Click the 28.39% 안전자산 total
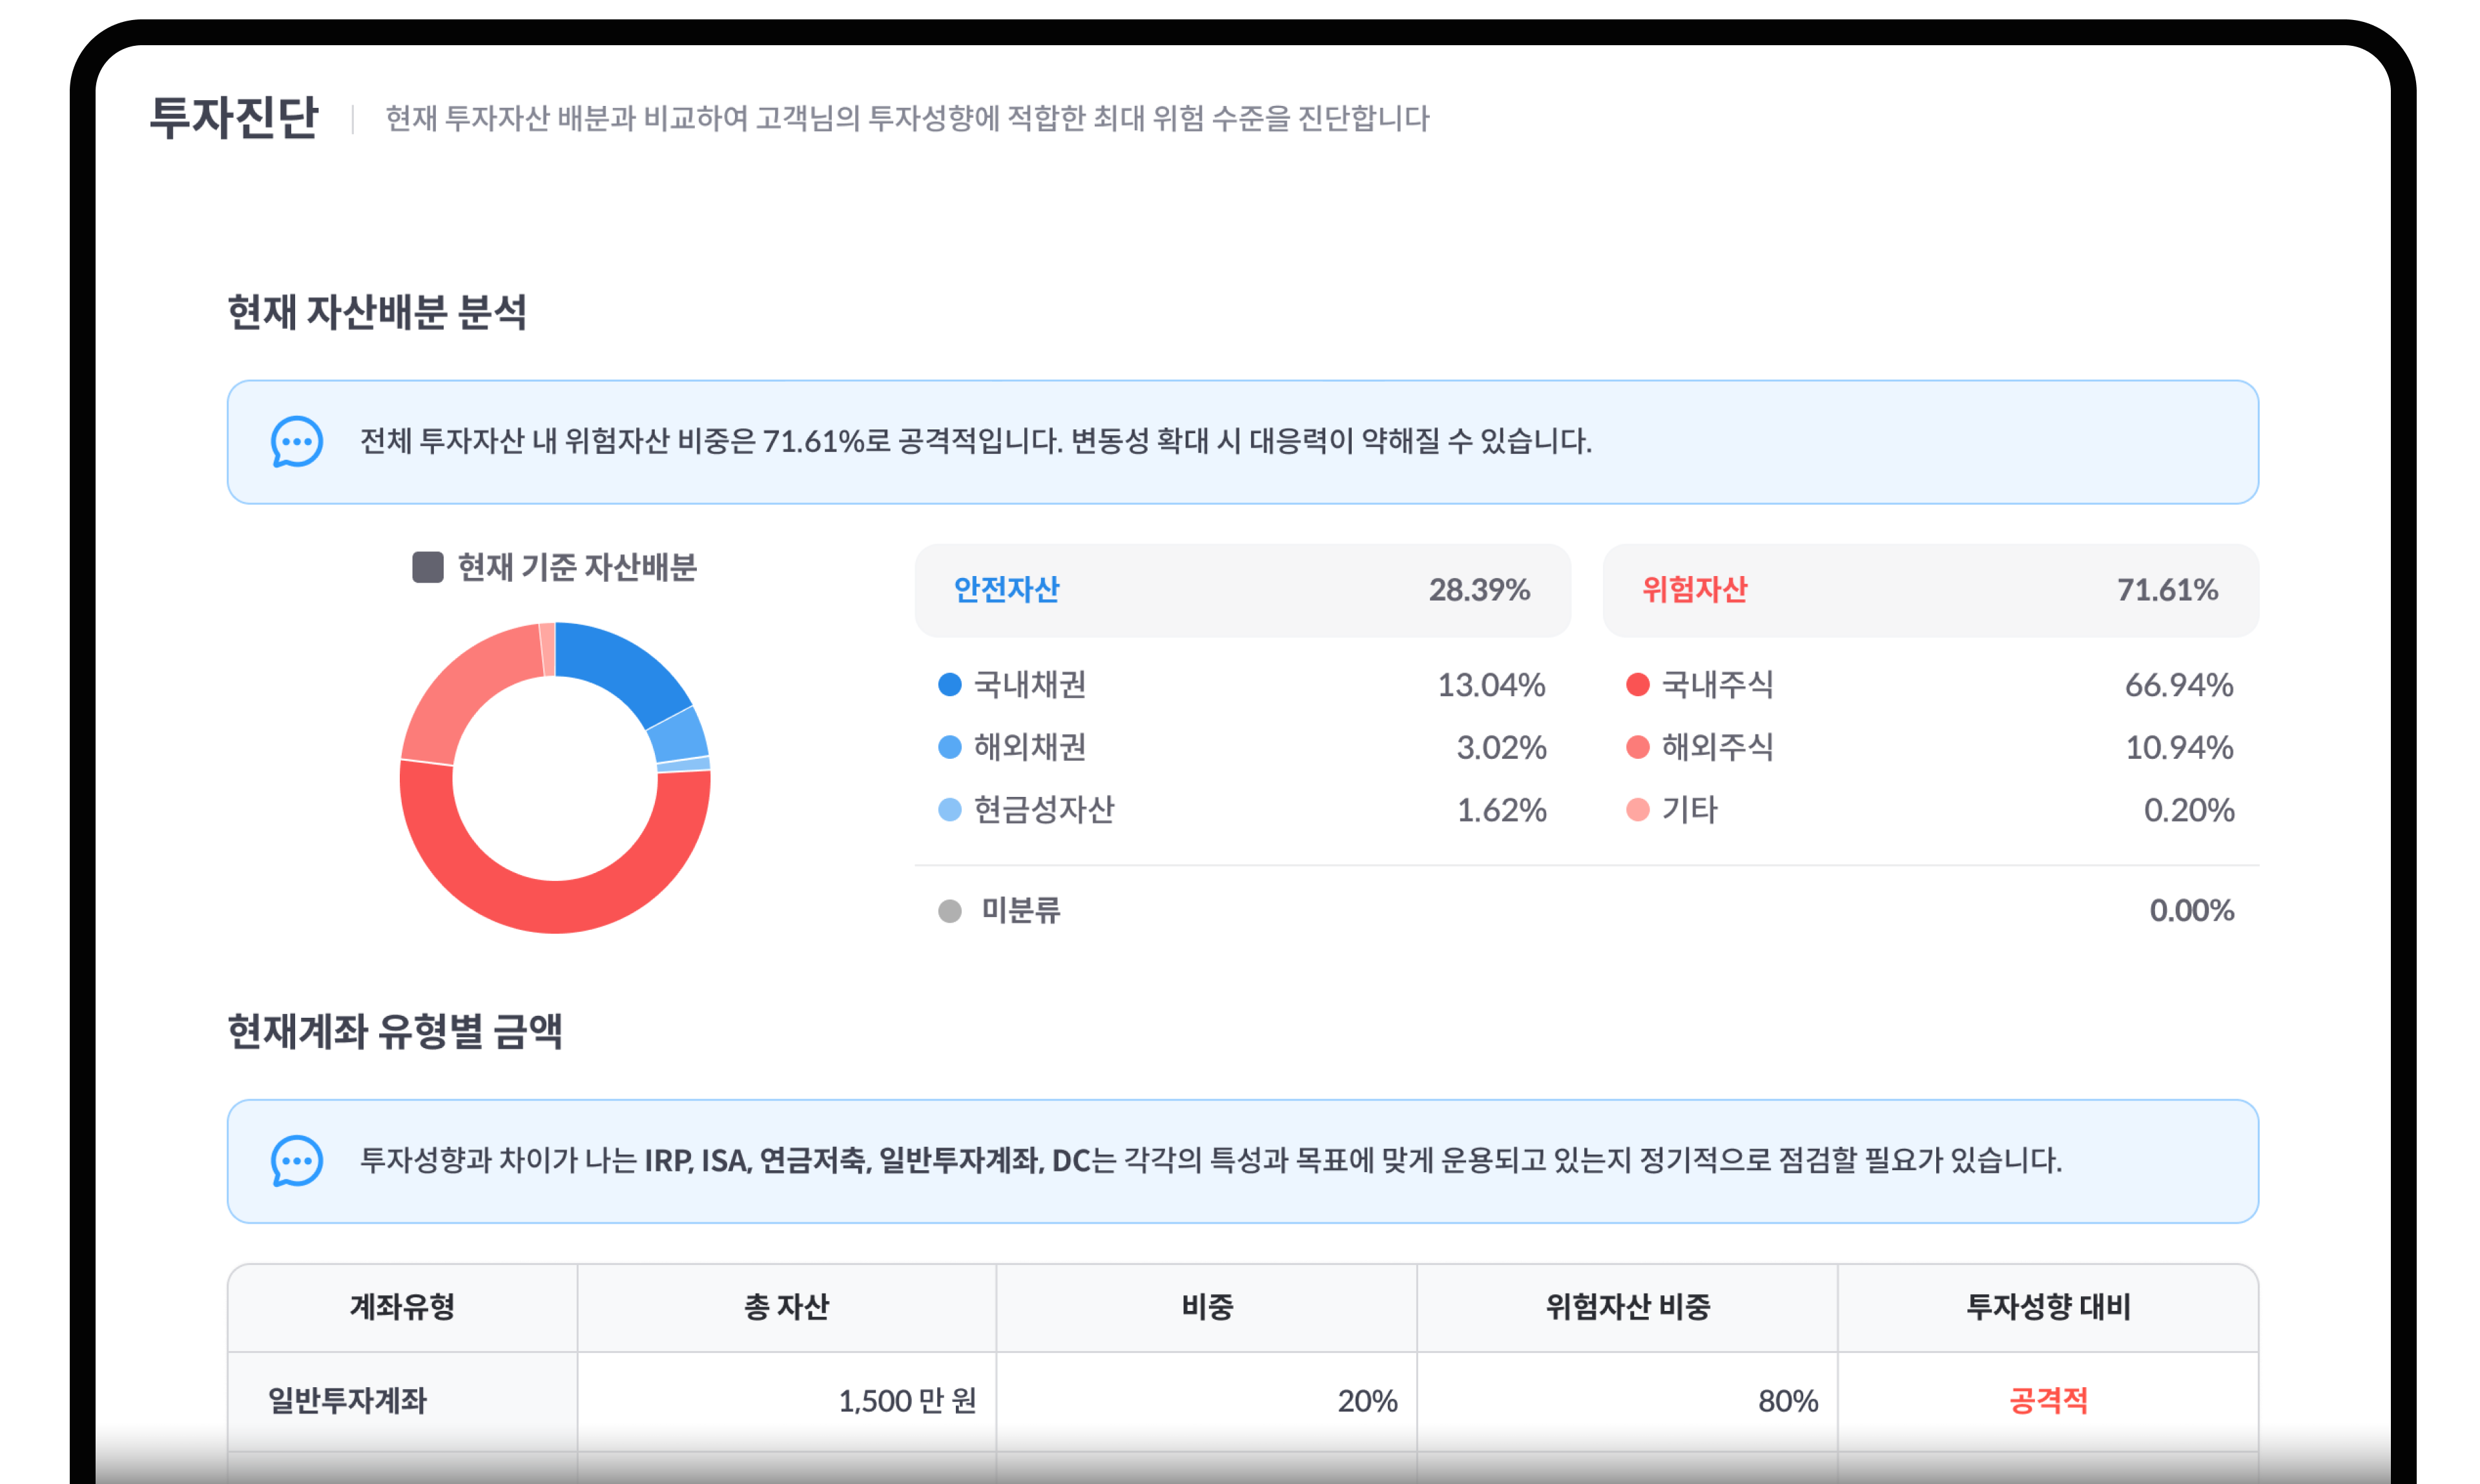This screenshot has width=2480, height=1484. 1479,590
